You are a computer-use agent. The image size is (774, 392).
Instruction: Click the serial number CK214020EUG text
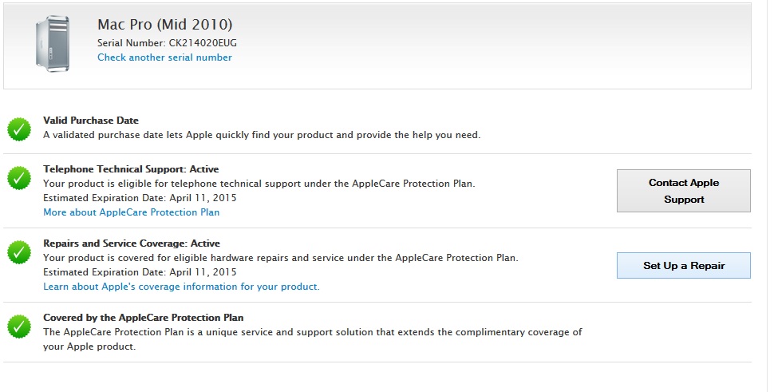[203, 42]
